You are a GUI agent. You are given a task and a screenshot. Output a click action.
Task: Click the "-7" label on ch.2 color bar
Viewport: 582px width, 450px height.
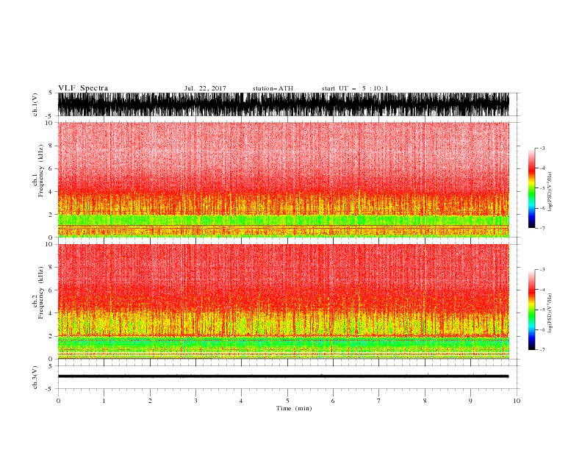[542, 350]
